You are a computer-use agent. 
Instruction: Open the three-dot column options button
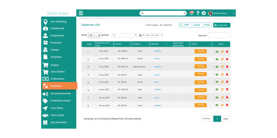(x=180, y=25)
